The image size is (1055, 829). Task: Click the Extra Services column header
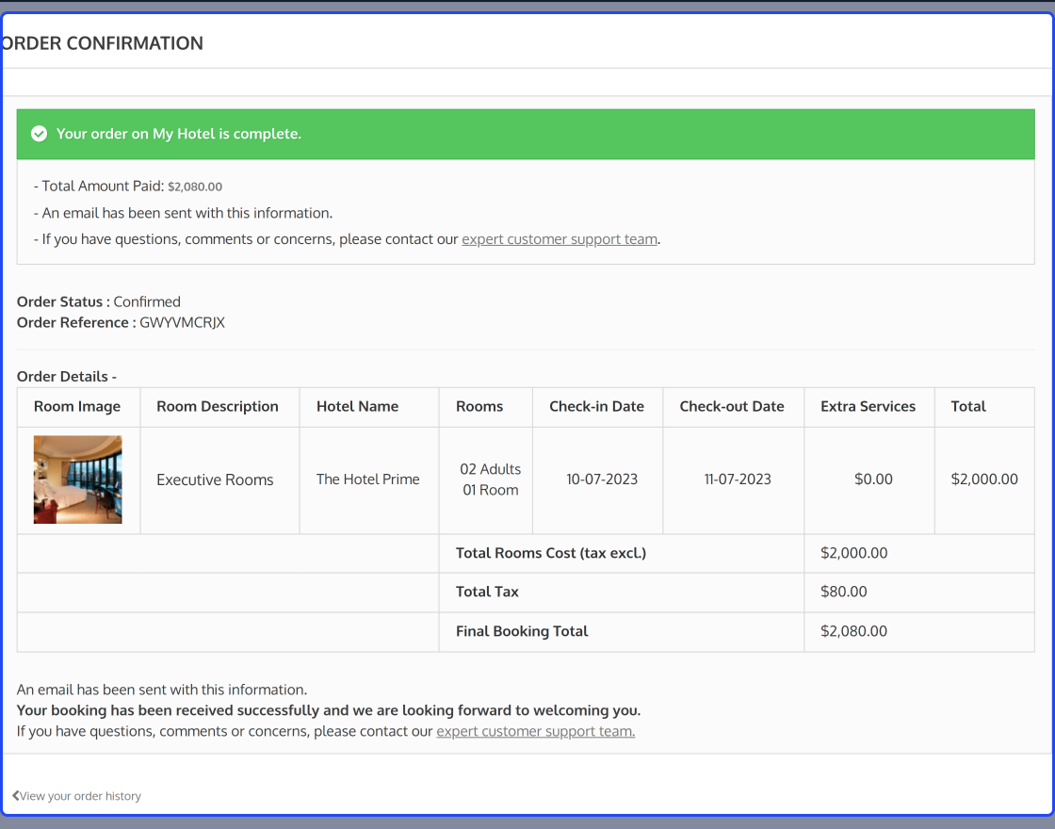(x=868, y=406)
